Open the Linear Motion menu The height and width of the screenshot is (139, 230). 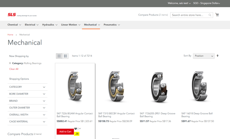coord(71,25)
